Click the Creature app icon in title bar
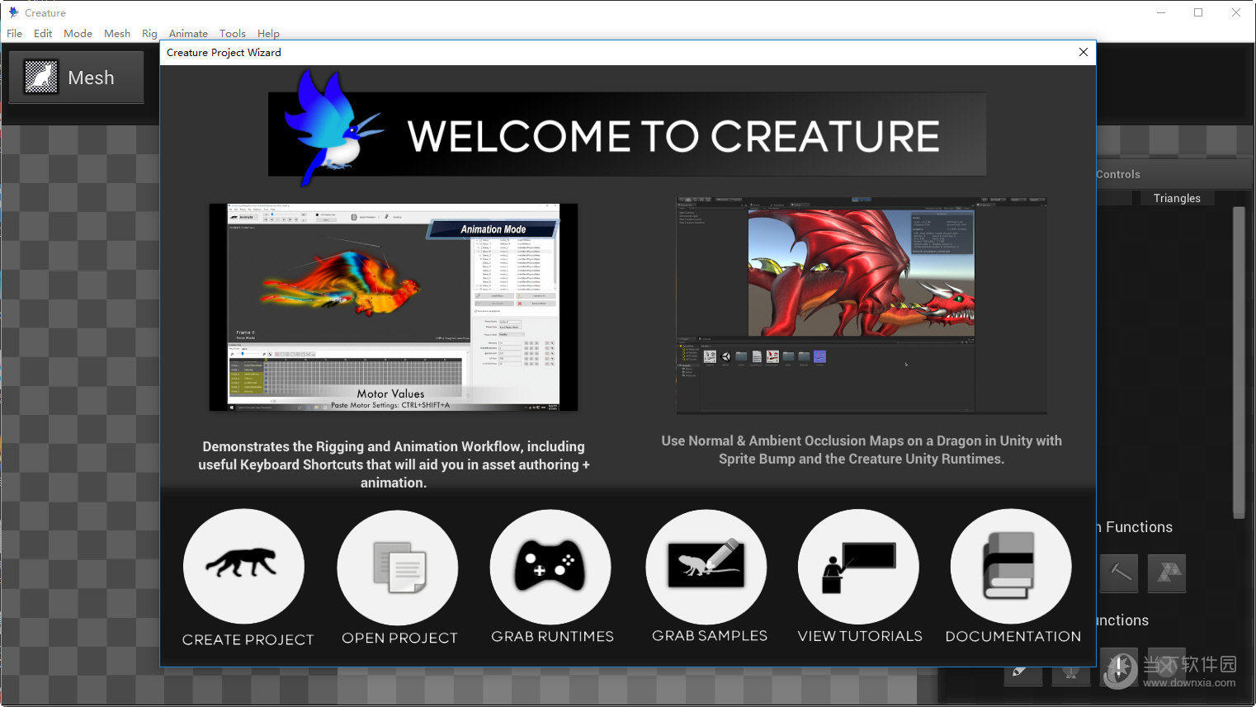Viewport: 1256px width, 707px height. point(12,12)
